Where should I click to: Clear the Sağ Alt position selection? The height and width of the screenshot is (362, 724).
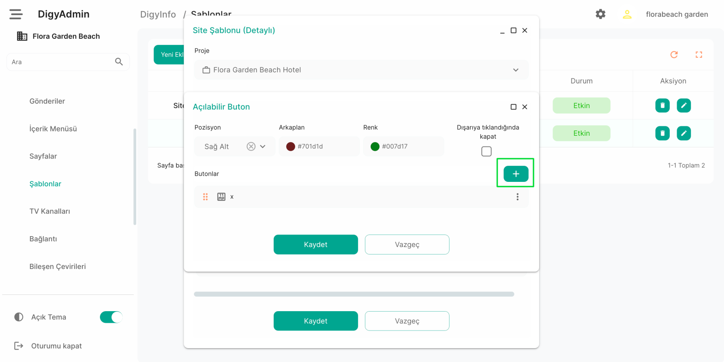click(251, 147)
